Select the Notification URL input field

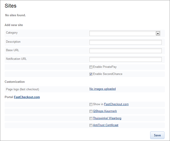(125, 59)
